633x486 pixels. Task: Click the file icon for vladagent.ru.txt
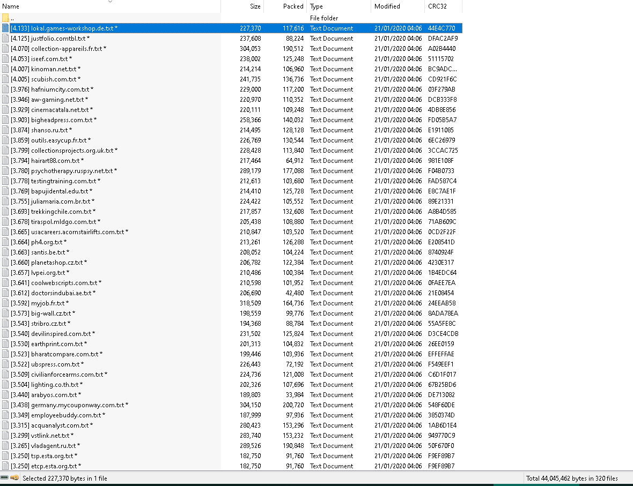pyautogui.click(x=6, y=446)
